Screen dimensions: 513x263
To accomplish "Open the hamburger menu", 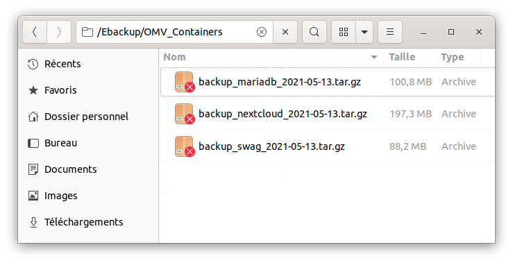I will tap(390, 32).
